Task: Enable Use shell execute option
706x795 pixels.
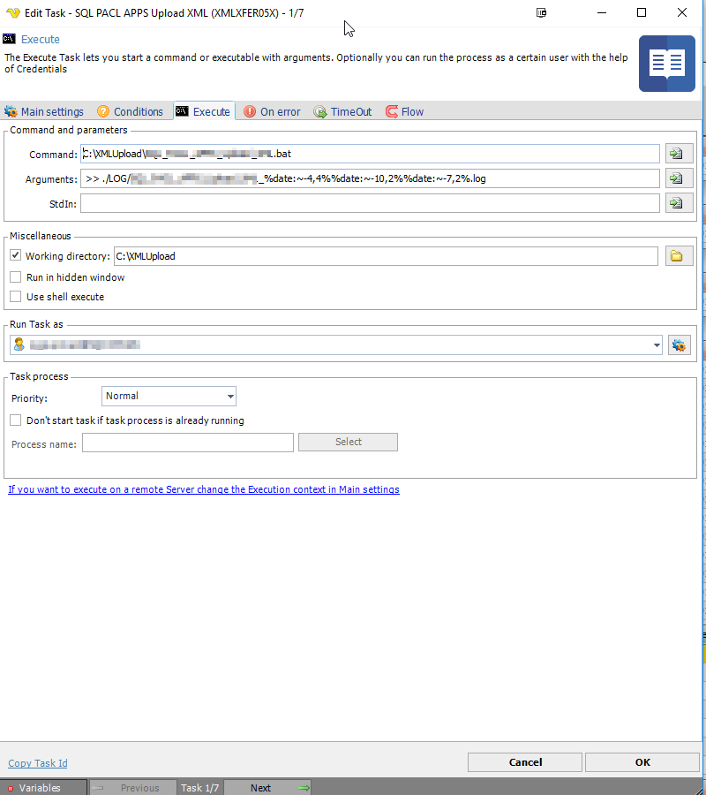Action: (x=15, y=297)
